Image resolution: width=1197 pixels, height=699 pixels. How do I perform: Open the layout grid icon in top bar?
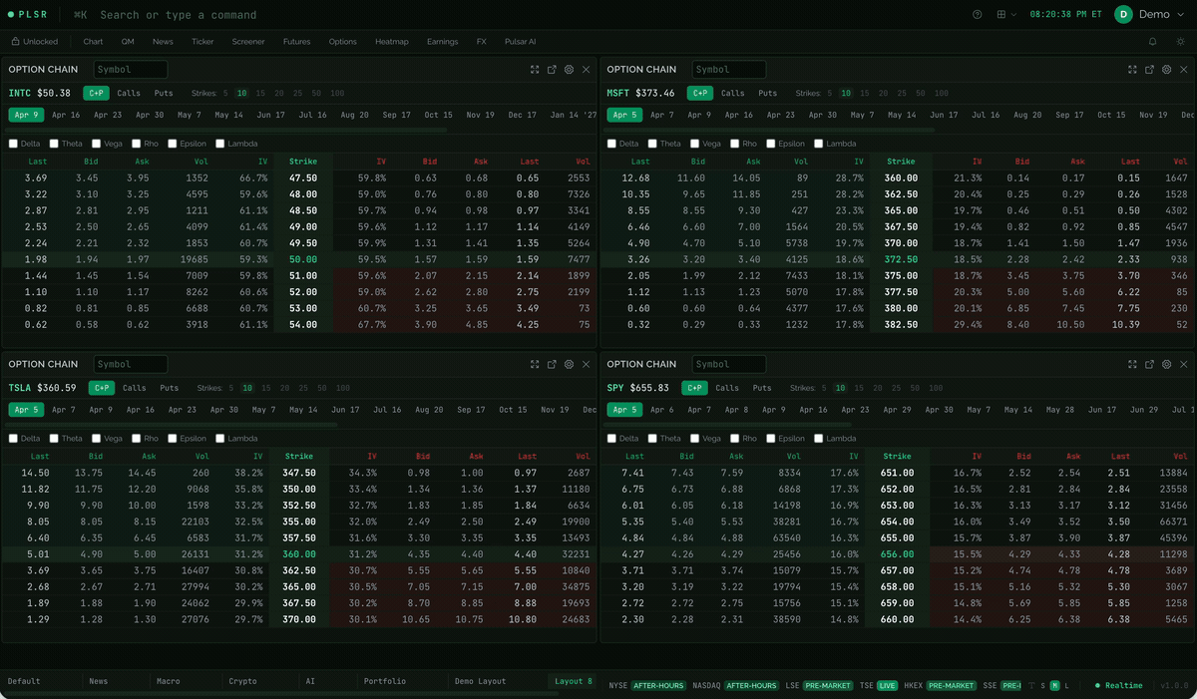click(1001, 14)
